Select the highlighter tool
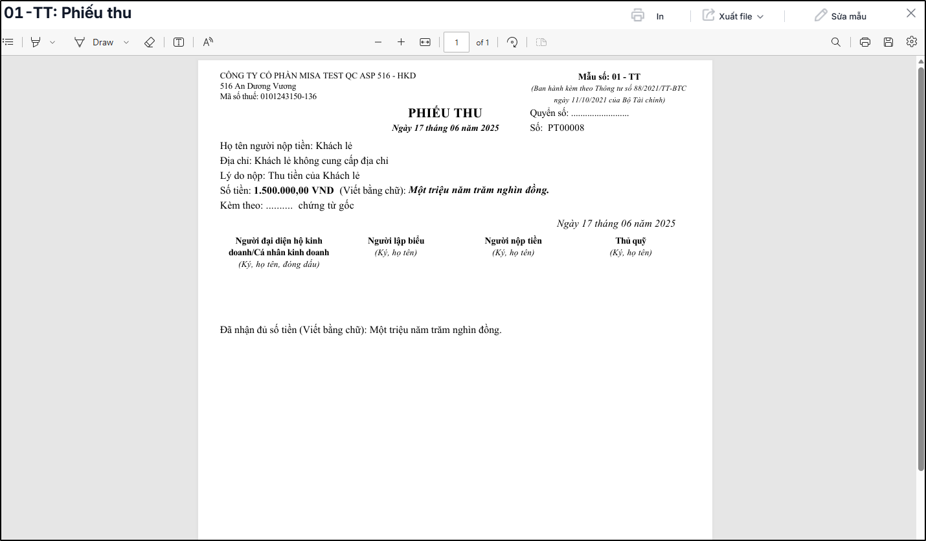The image size is (926, 541). (x=36, y=42)
